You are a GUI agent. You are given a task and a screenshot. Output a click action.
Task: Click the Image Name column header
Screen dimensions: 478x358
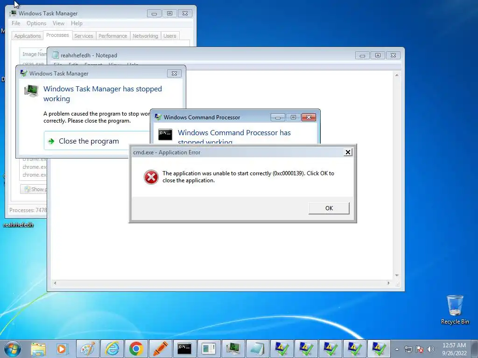tap(33, 54)
